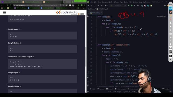Open the PyCharm Run menu

[121, 2]
